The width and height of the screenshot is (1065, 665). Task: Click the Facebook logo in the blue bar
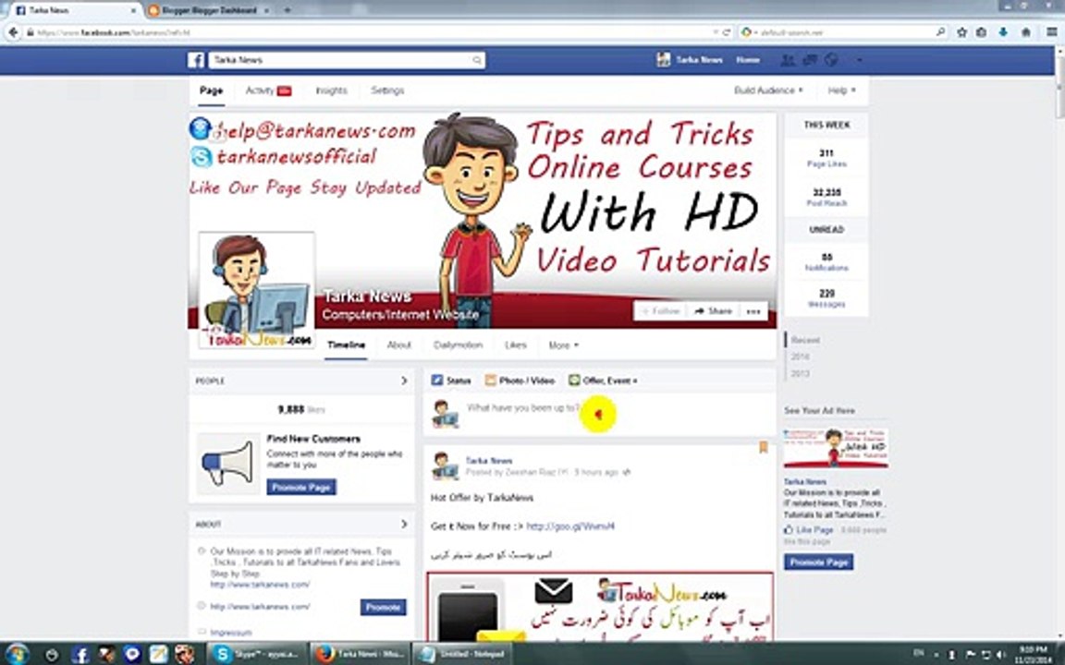[196, 60]
